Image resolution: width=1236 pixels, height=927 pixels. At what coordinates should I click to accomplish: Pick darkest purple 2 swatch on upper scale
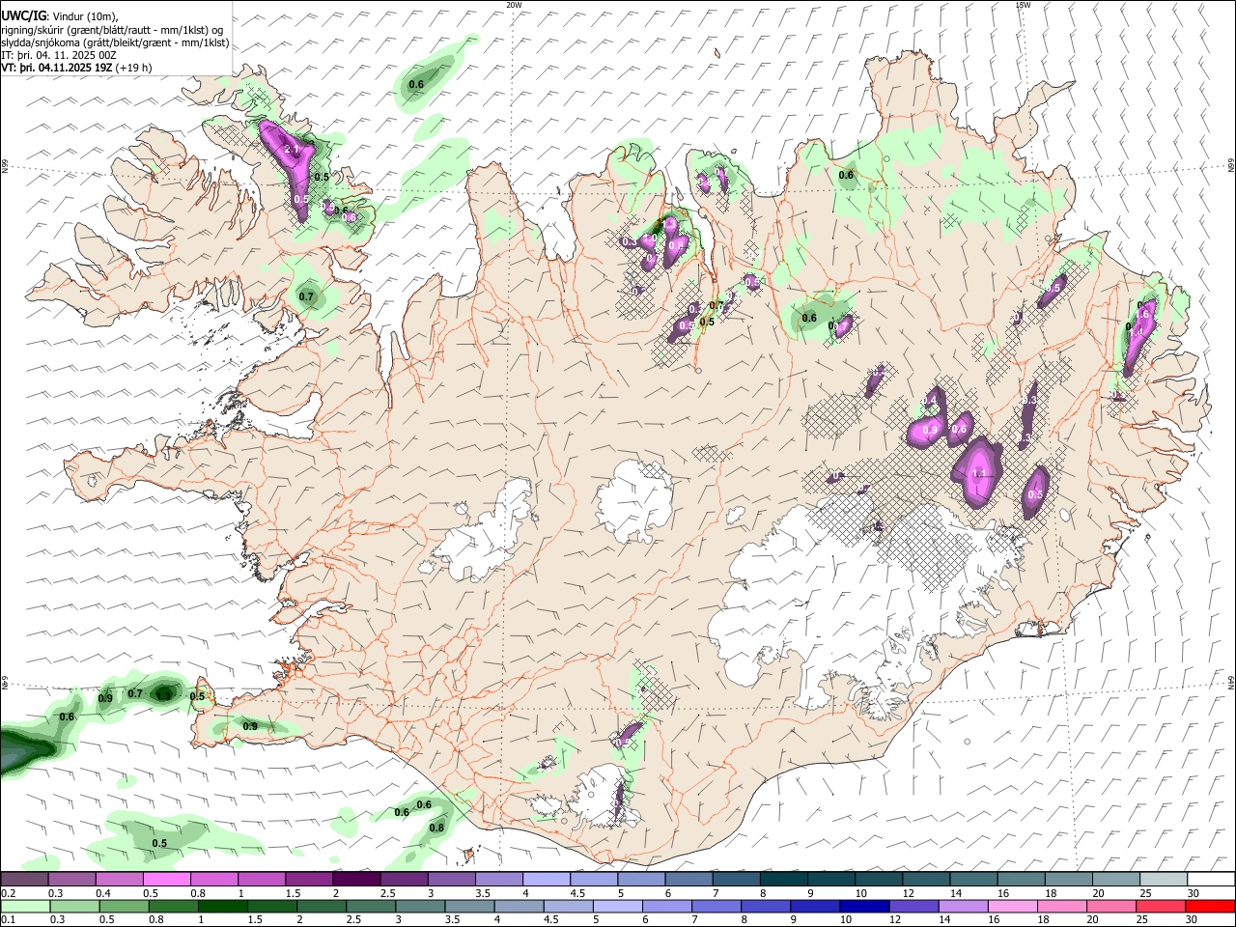tap(355, 880)
